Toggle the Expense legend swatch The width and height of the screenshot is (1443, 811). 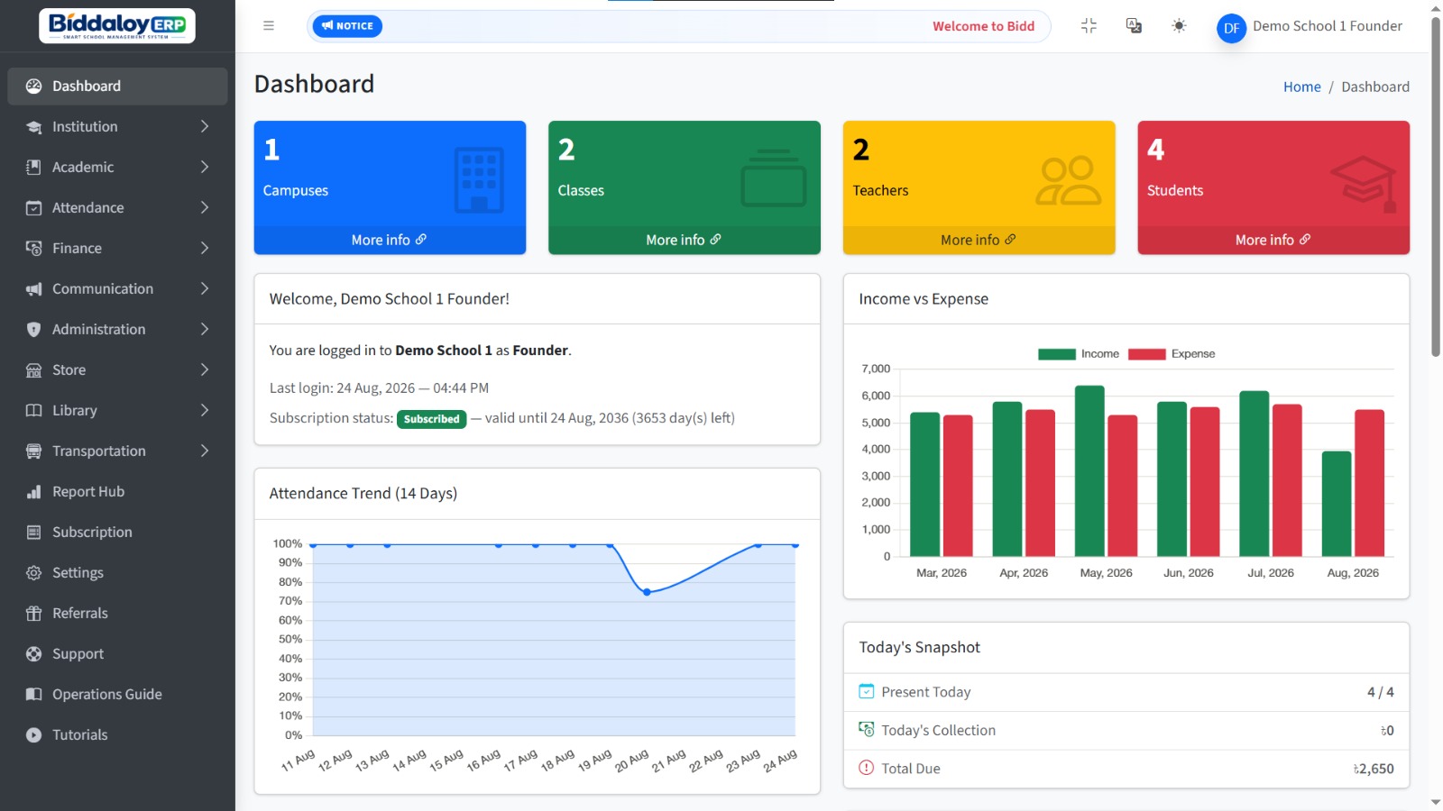1147,354
